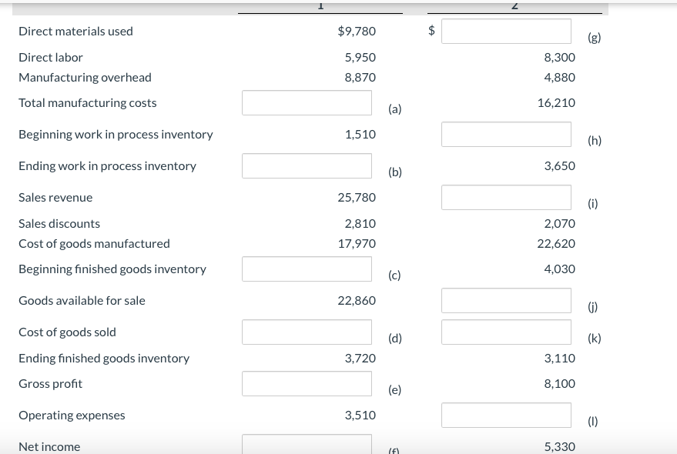Screen dimensions: 677x454
Task: Click the column header labeled 2
Action: (514, 5)
